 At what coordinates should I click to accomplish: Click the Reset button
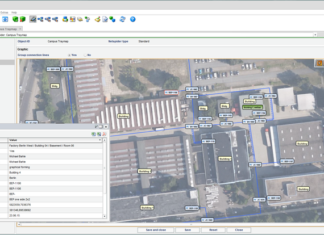pos(213,230)
